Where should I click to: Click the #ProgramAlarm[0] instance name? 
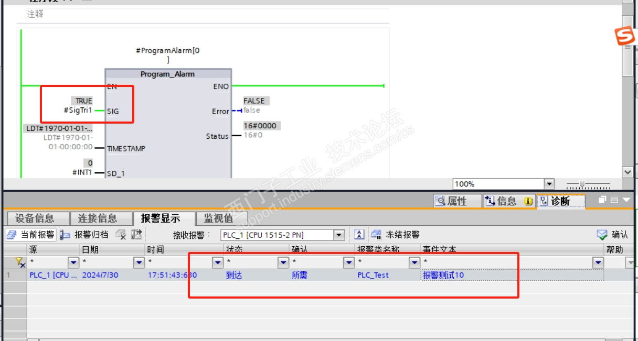coord(168,55)
